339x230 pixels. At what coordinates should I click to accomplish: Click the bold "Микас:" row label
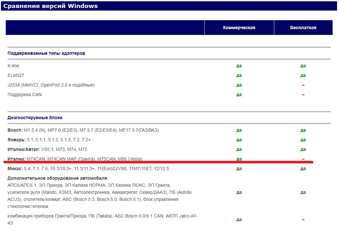(x=15, y=168)
